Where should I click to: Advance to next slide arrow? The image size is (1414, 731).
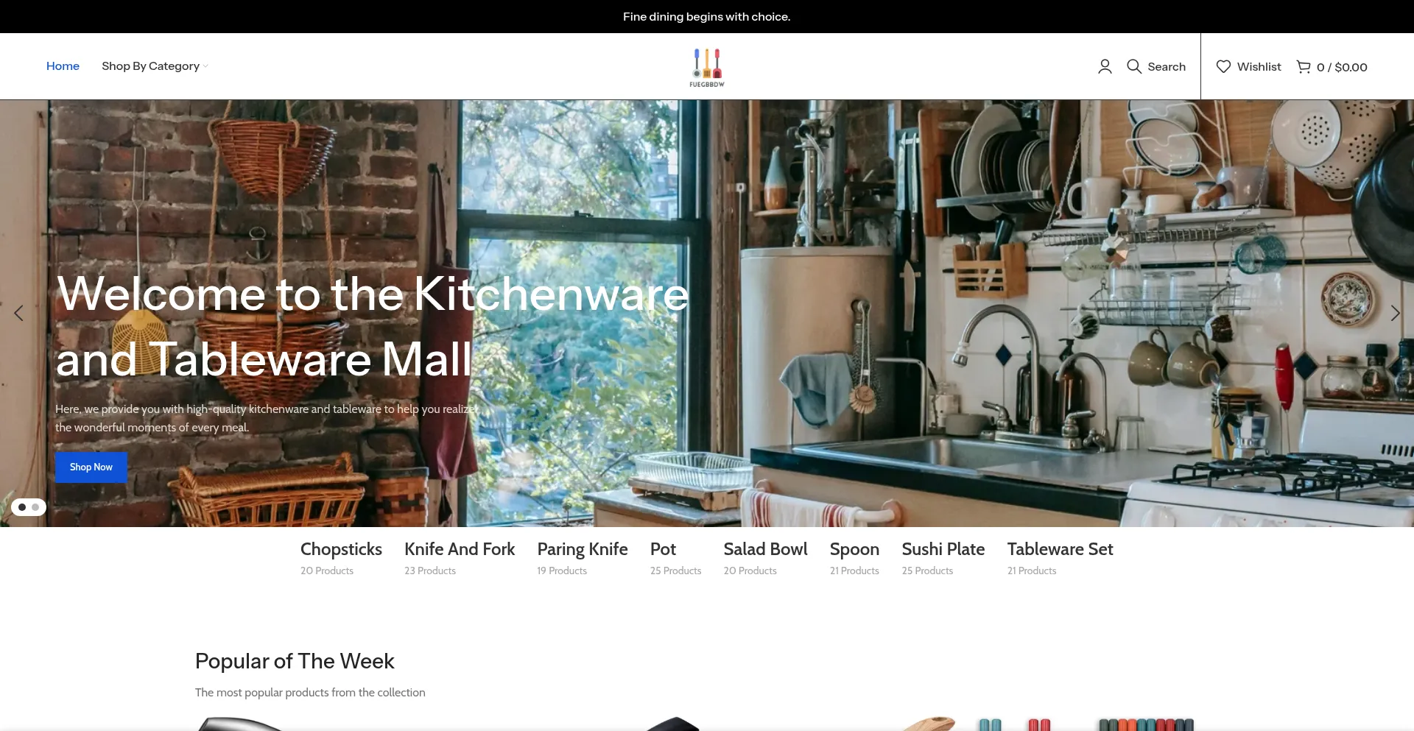1395,313
